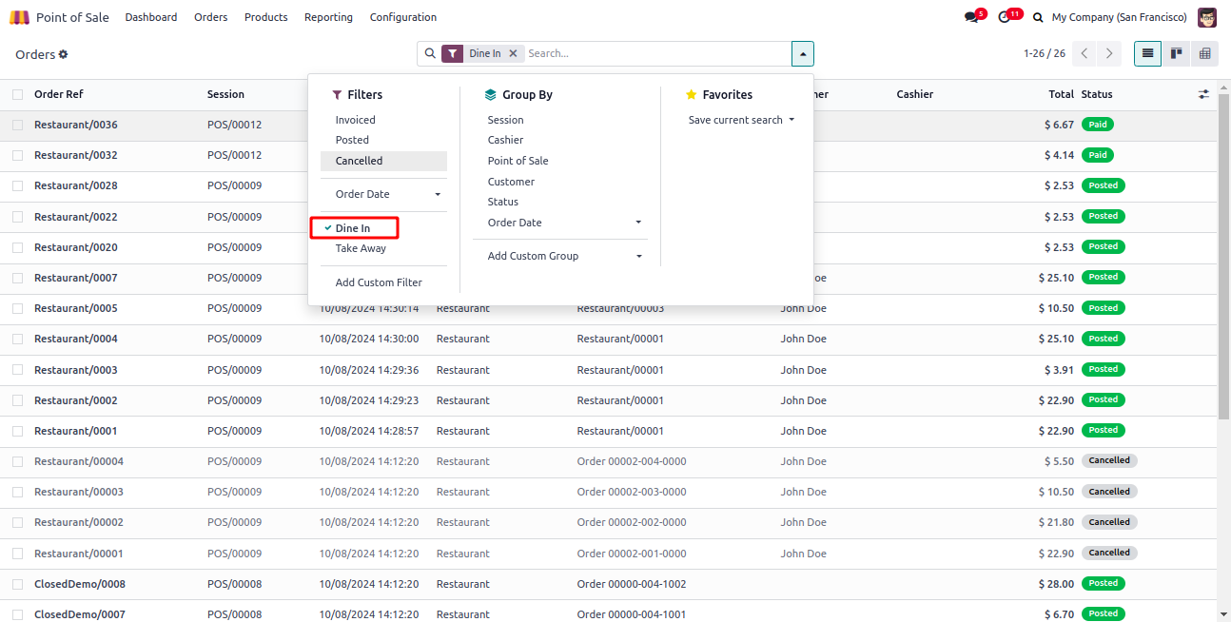Check the Restaurant/00004 cancelled row checkbox
This screenshot has width=1231, height=622.
[17, 461]
